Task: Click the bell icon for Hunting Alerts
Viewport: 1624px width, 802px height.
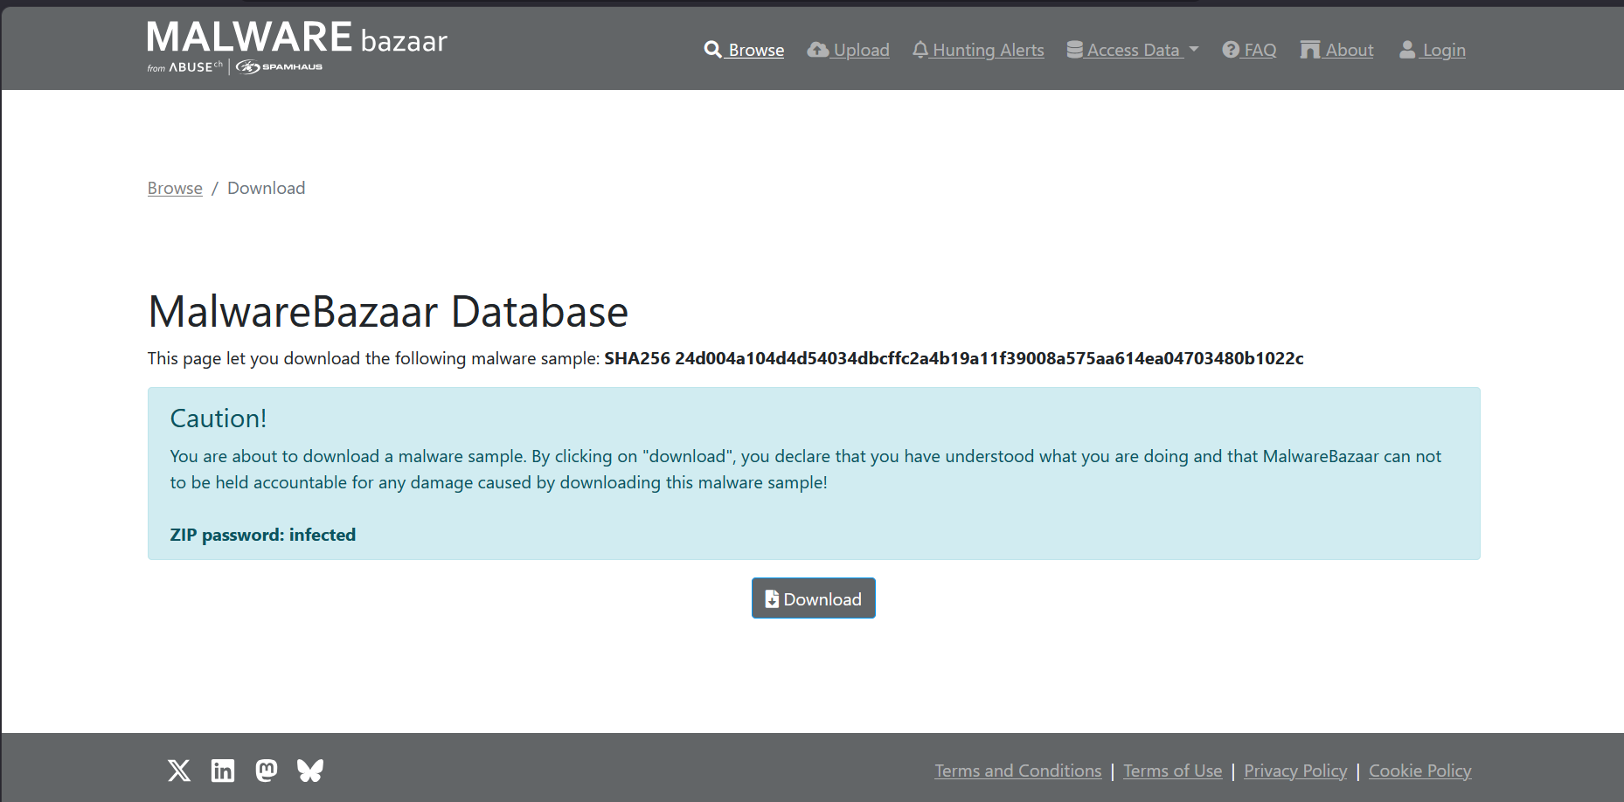Action: point(920,50)
